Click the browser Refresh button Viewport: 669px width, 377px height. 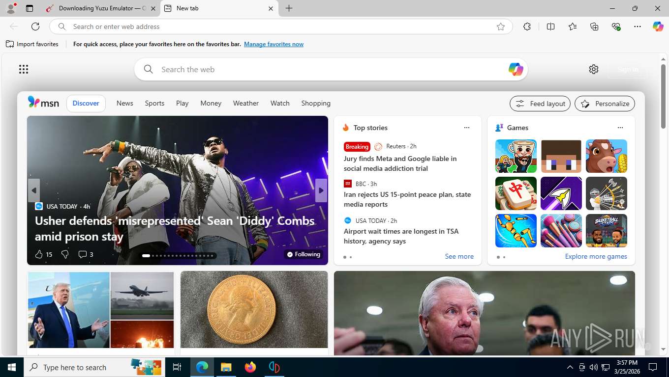(x=35, y=27)
